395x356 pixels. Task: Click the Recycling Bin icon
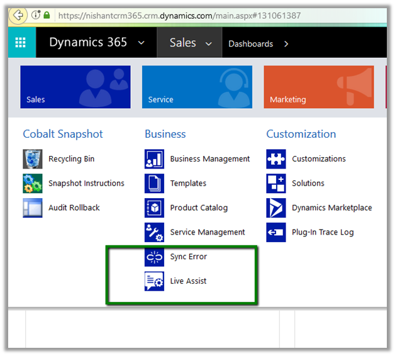pyautogui.click(x=33, y=159)
